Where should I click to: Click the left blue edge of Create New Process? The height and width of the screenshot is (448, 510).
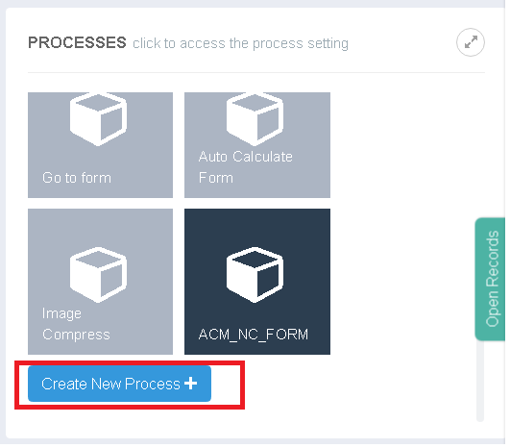pyautogui.click(x=35, y=384)
